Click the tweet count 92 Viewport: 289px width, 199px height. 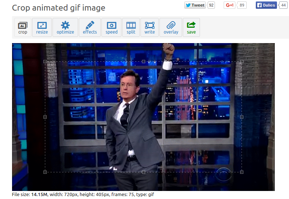[211, 5]
